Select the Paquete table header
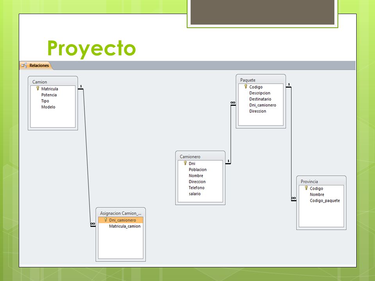375x281 pixels. (261, 80)
